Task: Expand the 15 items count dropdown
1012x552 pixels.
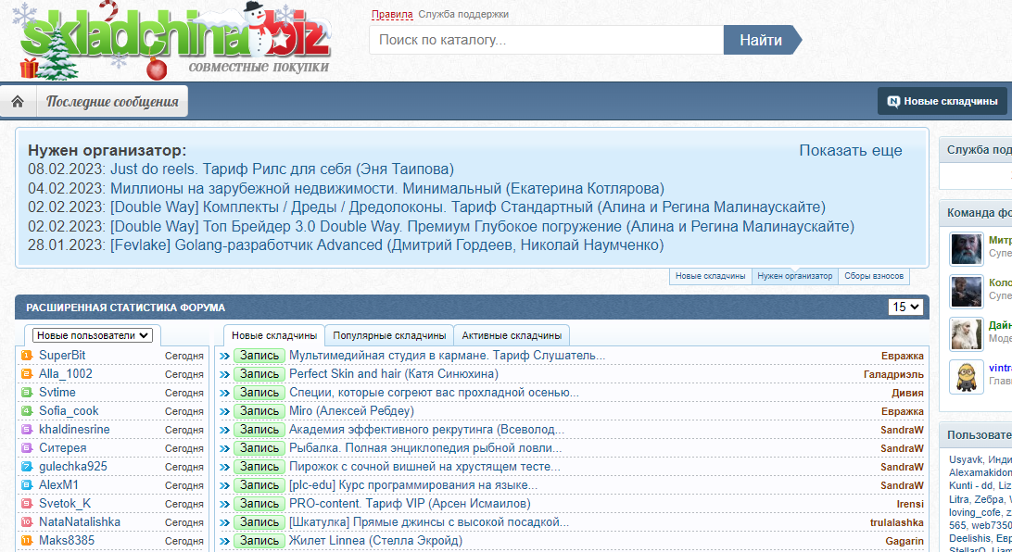Action: [905, 307]
